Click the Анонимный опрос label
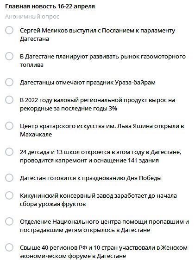195x265 pixels. (x=32, y=17)
